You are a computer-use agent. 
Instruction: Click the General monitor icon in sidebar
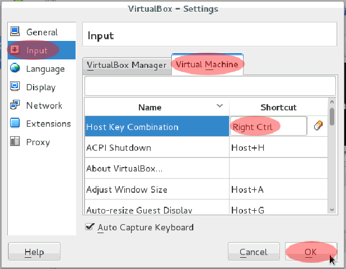point(15,31)
